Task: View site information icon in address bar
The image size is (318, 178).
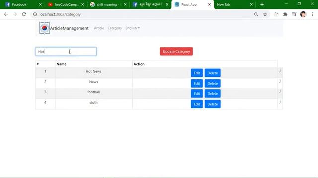Action: (x=35, y=14)
